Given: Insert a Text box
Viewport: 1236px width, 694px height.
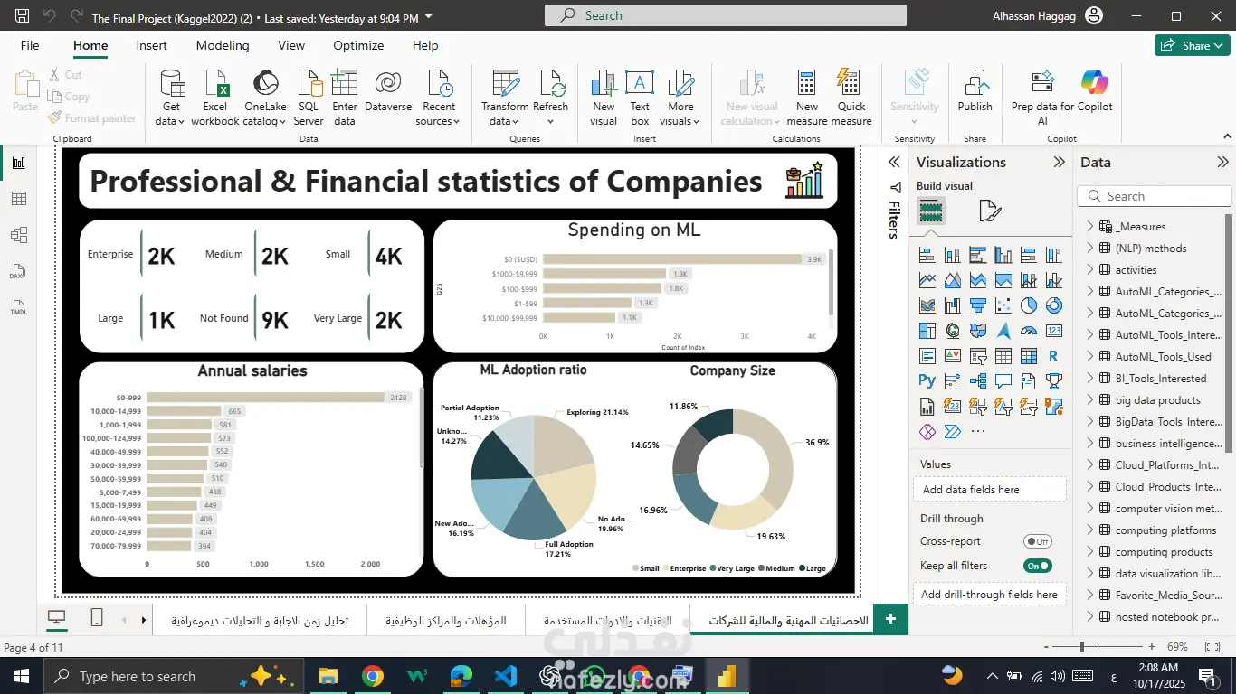Looking at the screenshot, I should click(640, 98).
